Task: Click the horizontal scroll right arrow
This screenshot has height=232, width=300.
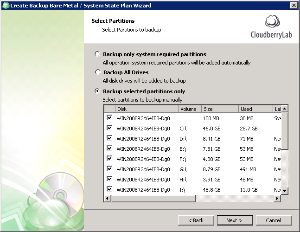Action: 277,198
